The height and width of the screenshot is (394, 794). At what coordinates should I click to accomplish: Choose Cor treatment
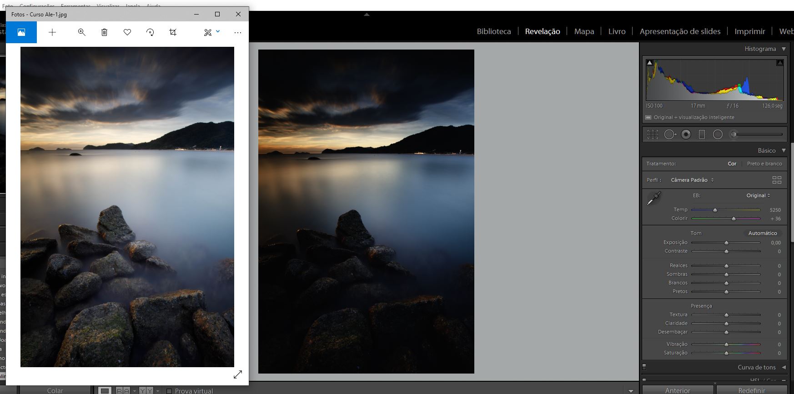coord(732,164)
